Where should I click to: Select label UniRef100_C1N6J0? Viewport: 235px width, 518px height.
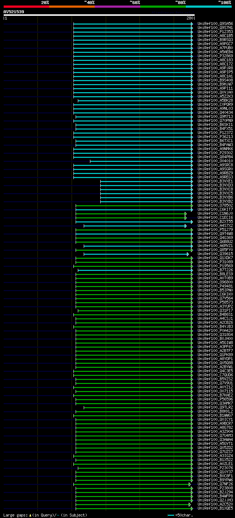pos(215,213)
